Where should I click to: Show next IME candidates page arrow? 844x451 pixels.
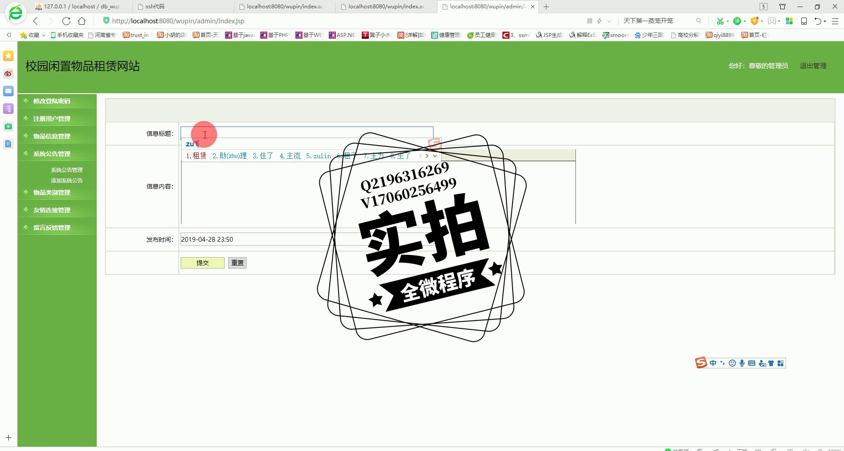click(427, 156)
